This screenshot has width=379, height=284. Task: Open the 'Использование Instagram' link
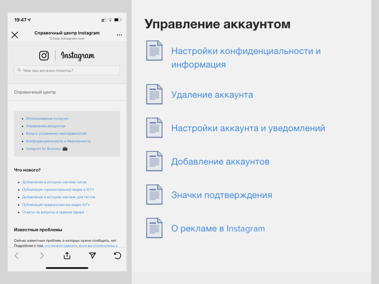point(47,119)
